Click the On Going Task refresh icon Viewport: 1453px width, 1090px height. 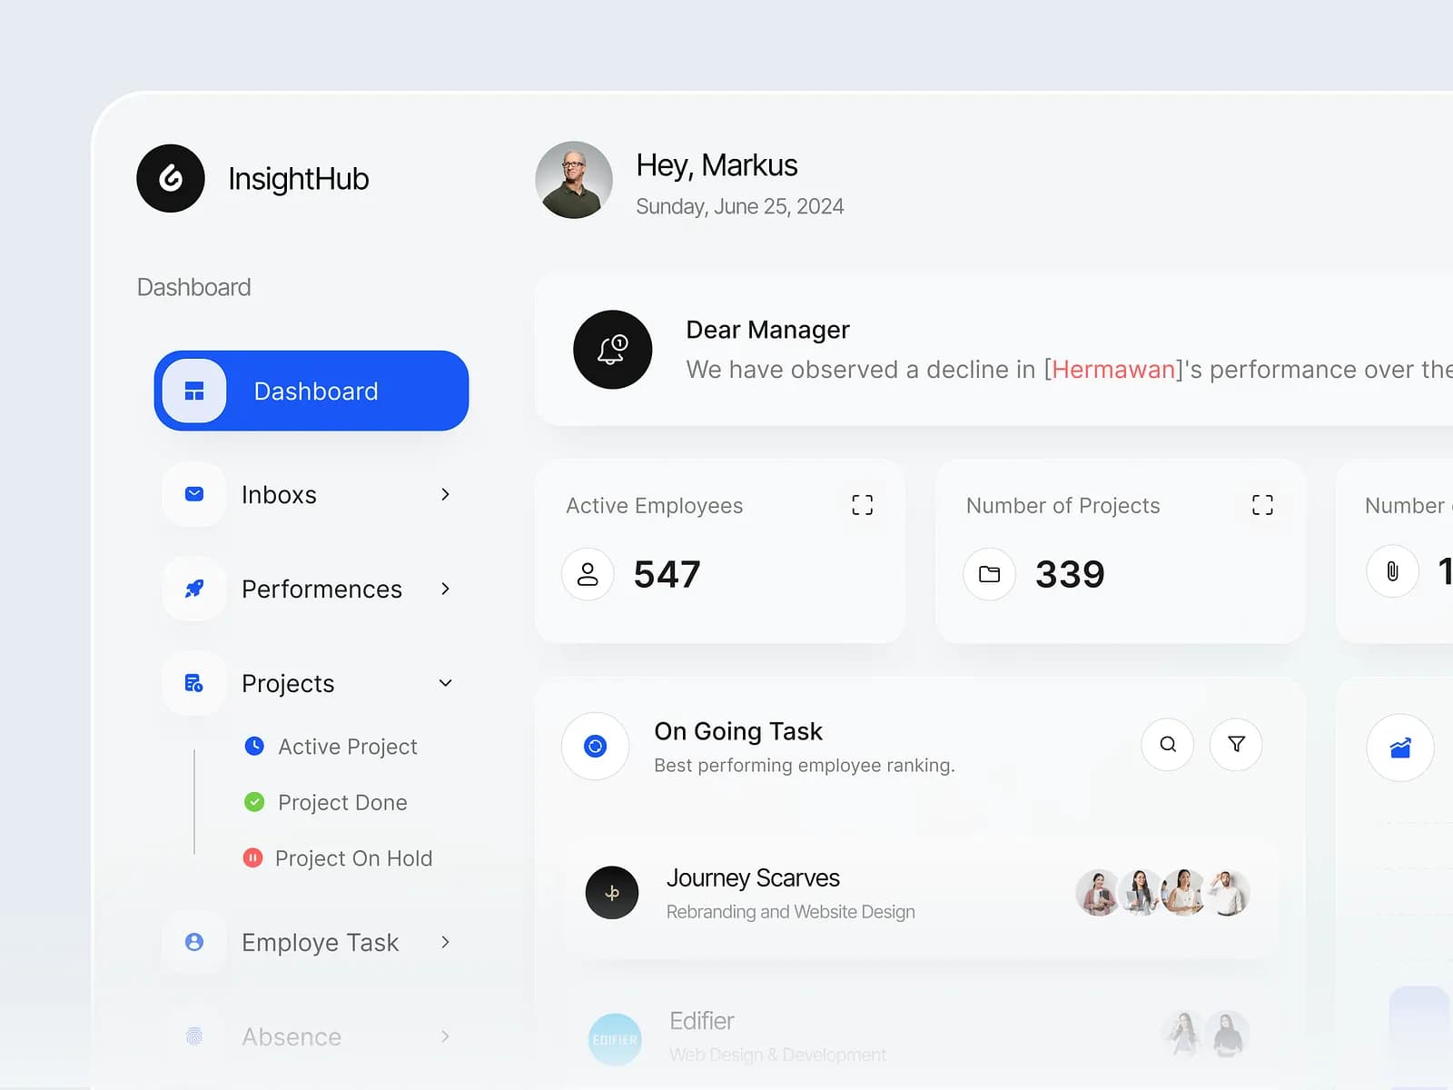[595, 747]
